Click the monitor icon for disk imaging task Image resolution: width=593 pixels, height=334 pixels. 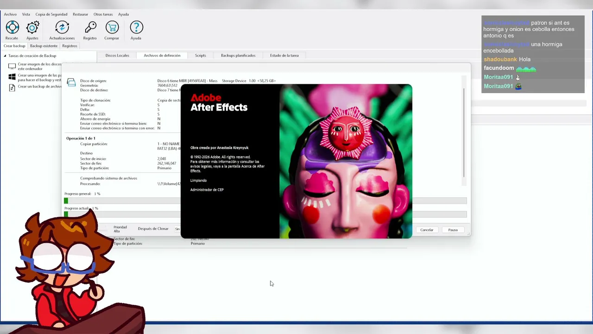click(x=12, y=66)
